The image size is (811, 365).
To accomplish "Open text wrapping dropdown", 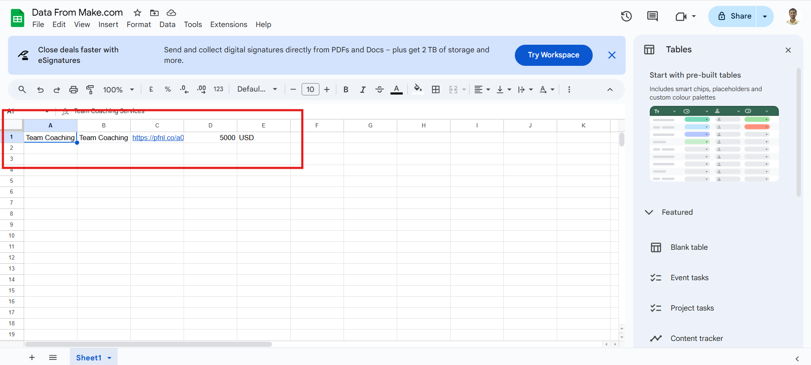I will (525, 89).
